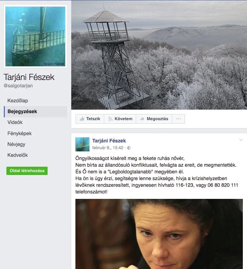This screenshot has height=269, width=247.
Task: Open the Névjegy section
Action: pyautogui.click(x=16, y=144)
